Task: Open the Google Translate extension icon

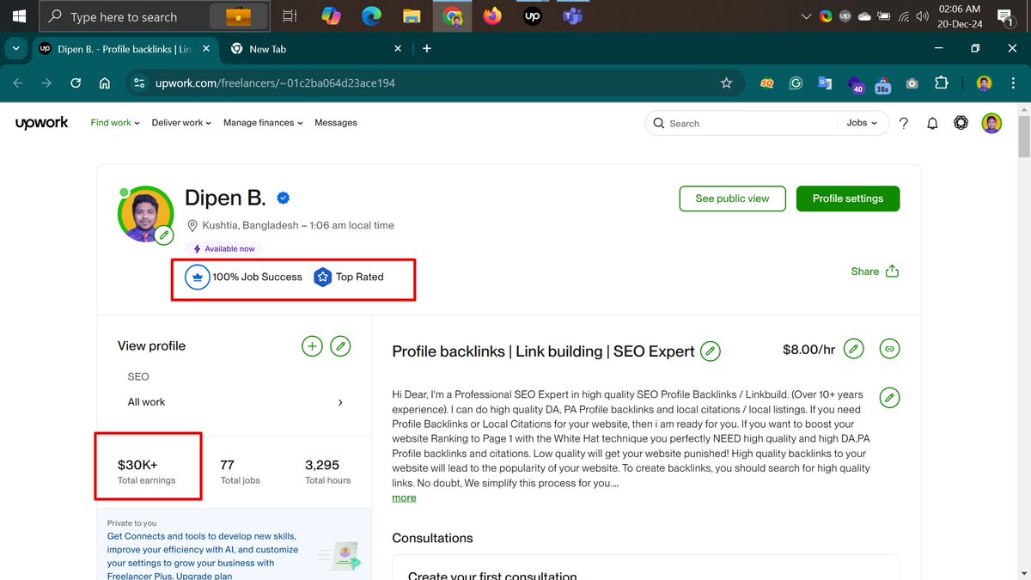Action: pos(825,83)
